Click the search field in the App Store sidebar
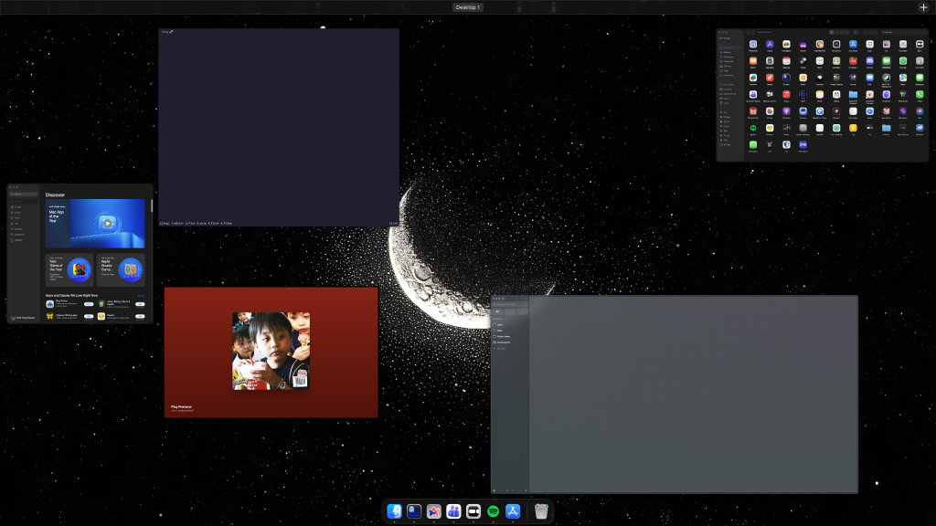The image size is (936, 526). point(25,194)
